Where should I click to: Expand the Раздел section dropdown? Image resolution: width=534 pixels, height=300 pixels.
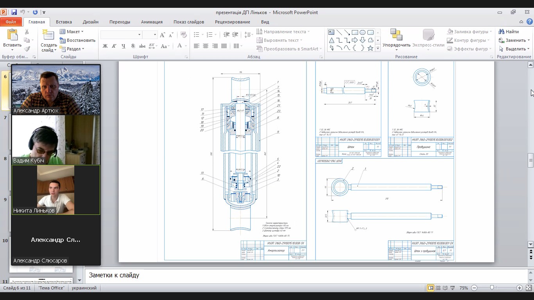(72, 49)
